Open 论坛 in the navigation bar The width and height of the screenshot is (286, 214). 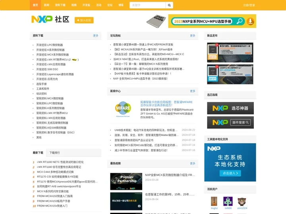tap(110, 5)
